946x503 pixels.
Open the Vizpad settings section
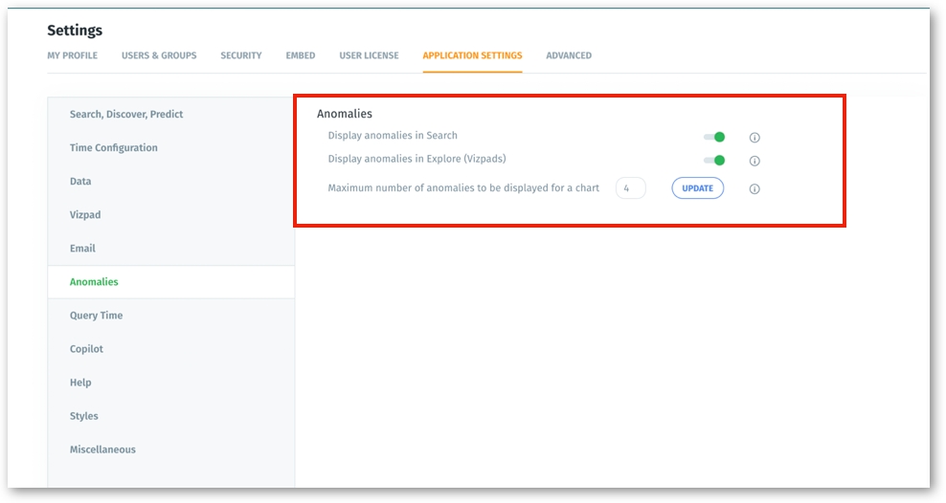pos(85,215)
